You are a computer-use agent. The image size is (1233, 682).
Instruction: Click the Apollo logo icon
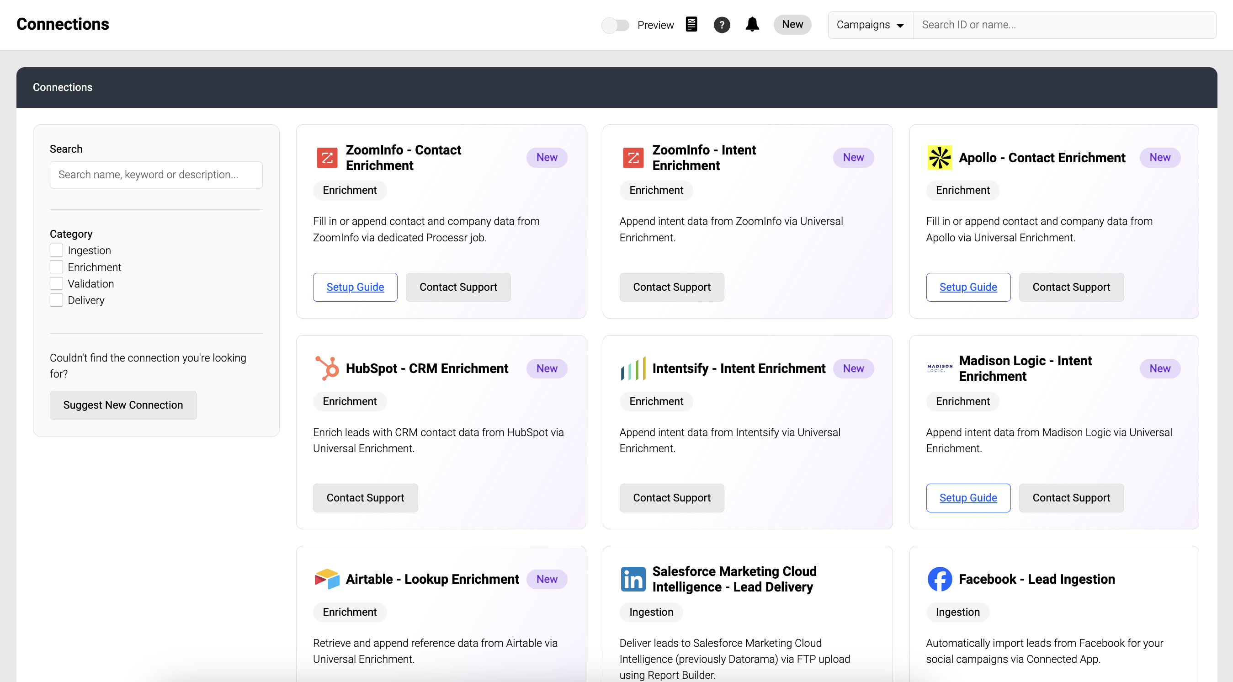click(940, 157)
